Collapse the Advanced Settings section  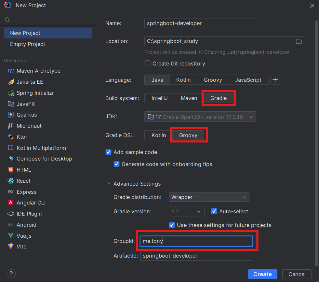tap(109, 184)
